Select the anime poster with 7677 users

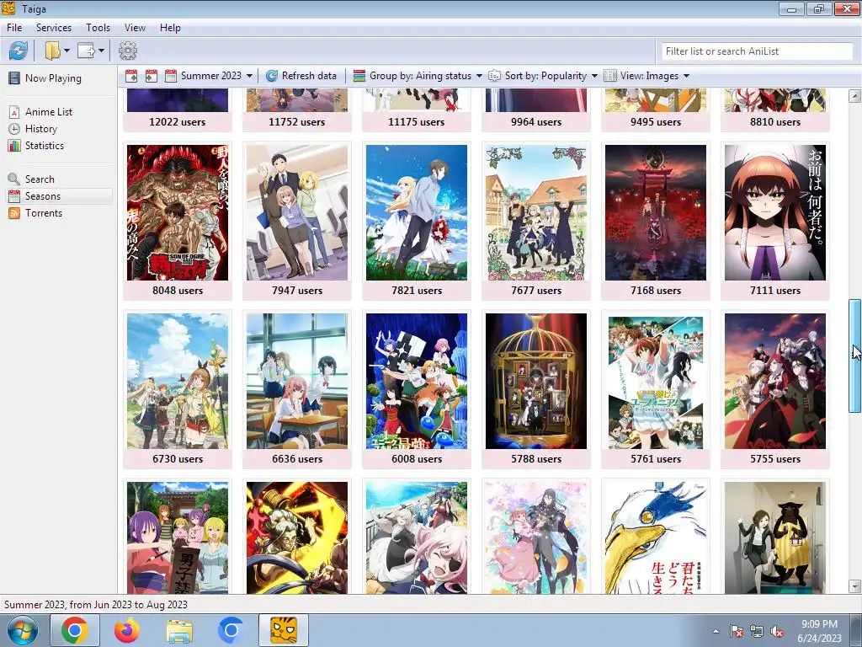[536, 213]
